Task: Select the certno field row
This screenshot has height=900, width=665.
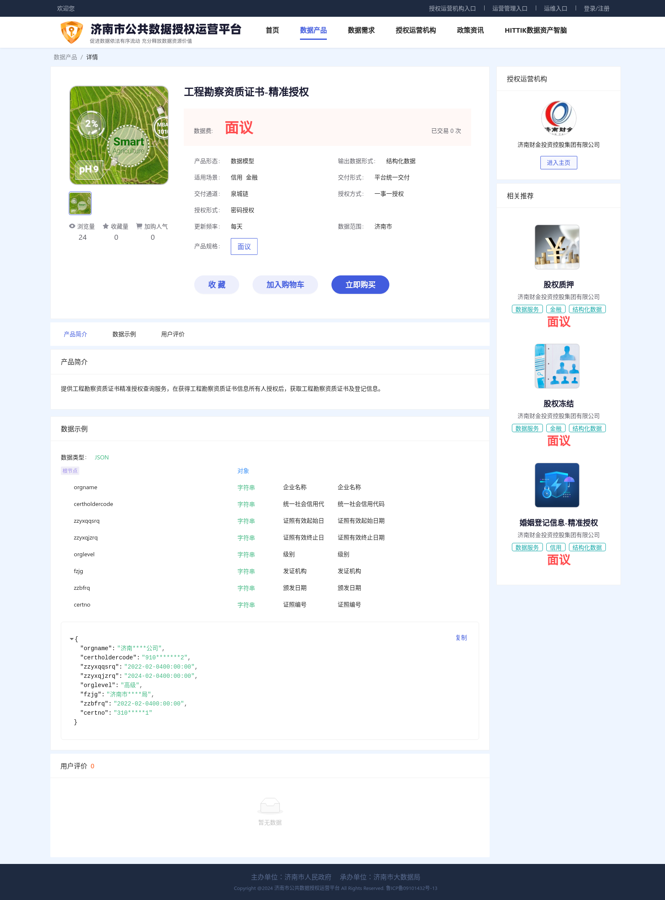Action: 270,605
